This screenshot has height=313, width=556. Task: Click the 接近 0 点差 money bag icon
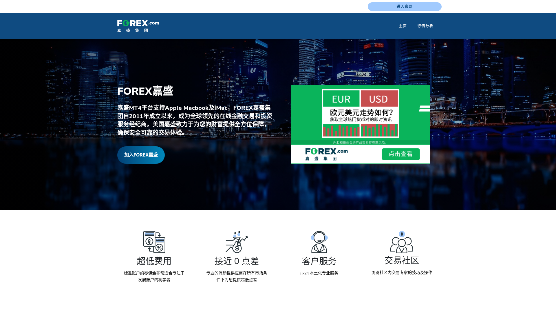[237, 242]
